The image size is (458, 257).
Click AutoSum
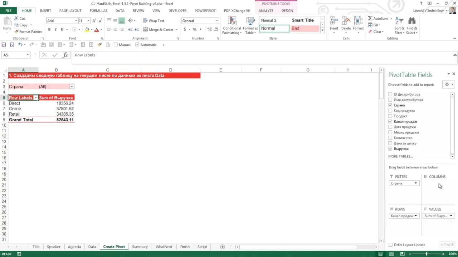click(378, 19)
